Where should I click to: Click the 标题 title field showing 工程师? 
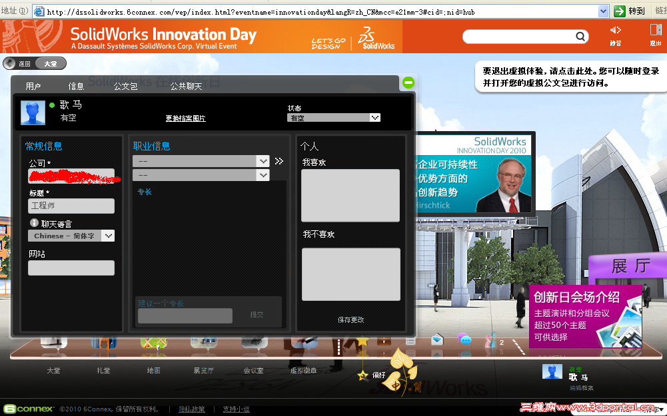click(71, 206)
